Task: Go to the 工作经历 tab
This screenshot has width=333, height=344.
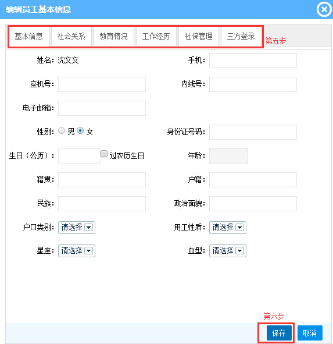Action: pos(156,37)
